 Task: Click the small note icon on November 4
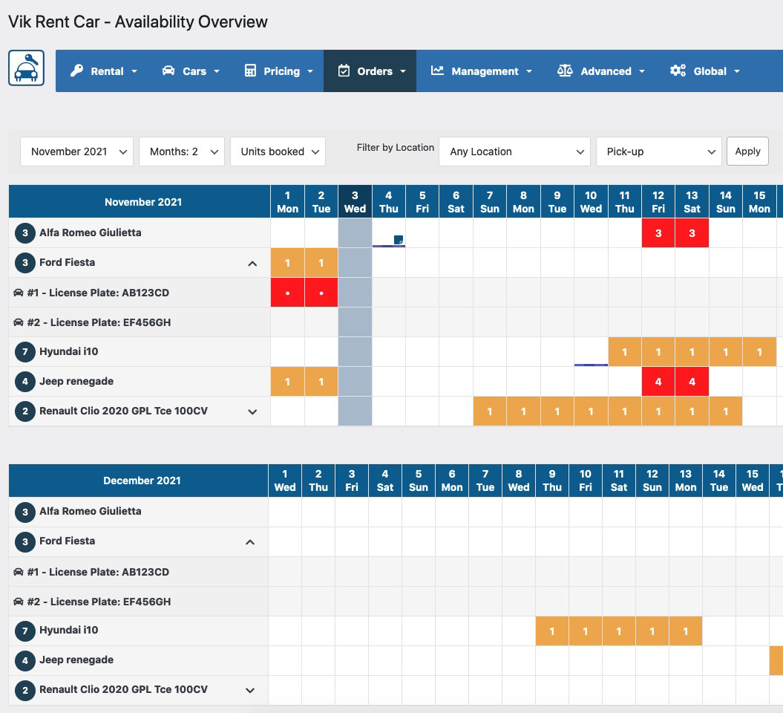(399, 239)
